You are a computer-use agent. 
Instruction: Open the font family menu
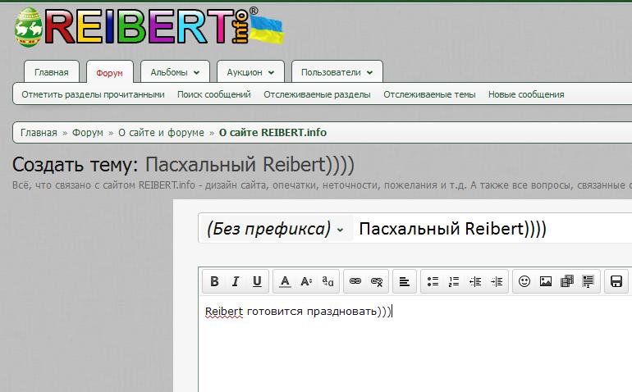(327, 281)
